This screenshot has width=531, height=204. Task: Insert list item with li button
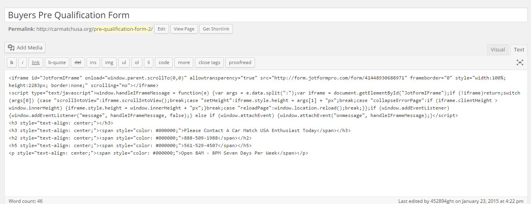click(x=149, y=62)
